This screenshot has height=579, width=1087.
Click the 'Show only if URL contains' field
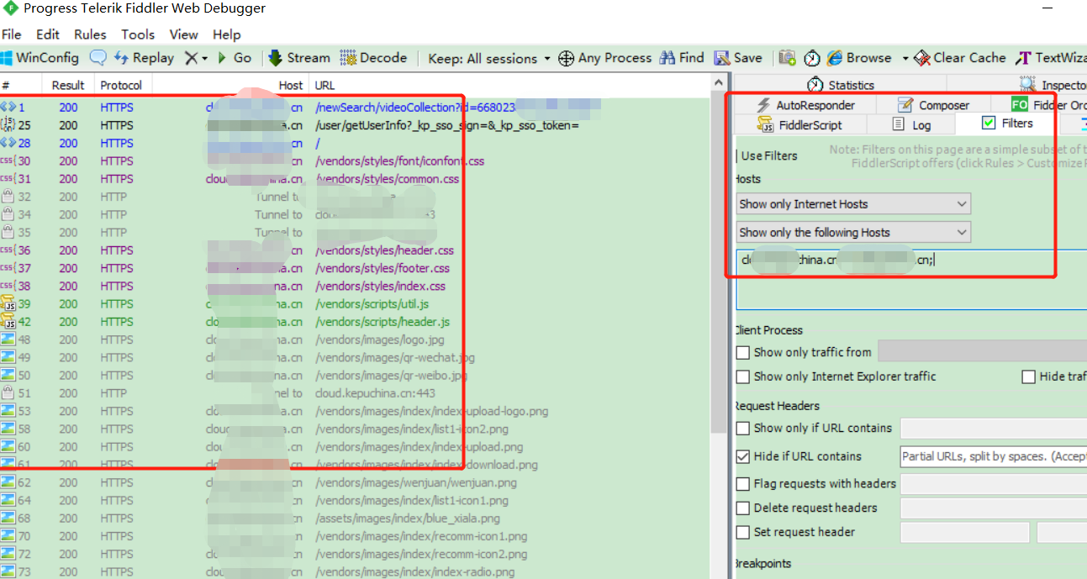click(x=994, y=429)
